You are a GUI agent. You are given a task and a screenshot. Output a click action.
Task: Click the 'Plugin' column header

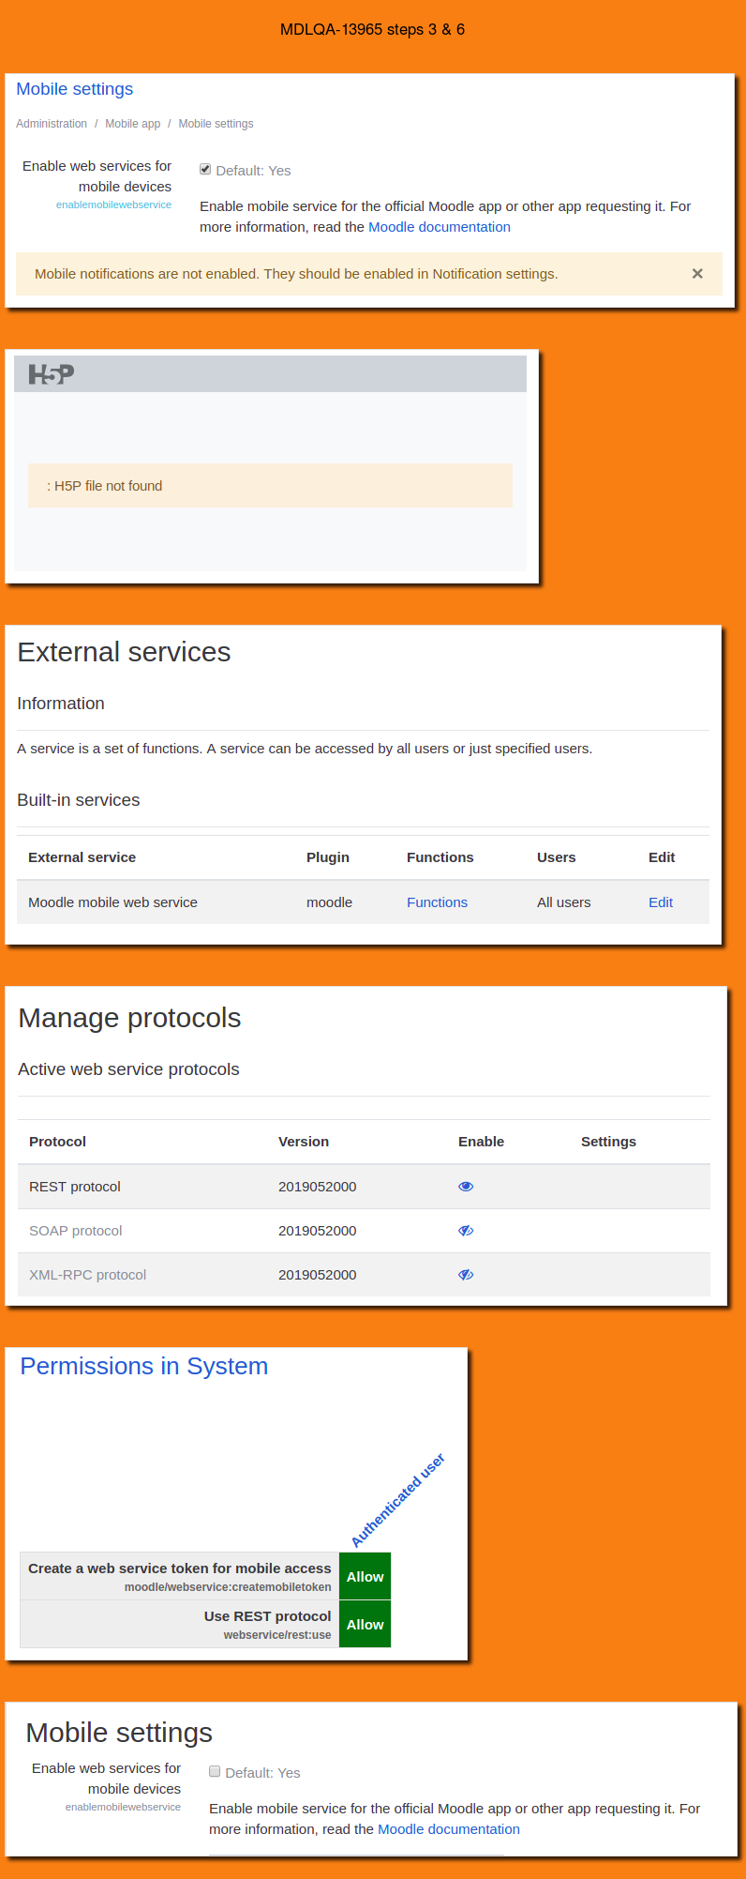328,857
